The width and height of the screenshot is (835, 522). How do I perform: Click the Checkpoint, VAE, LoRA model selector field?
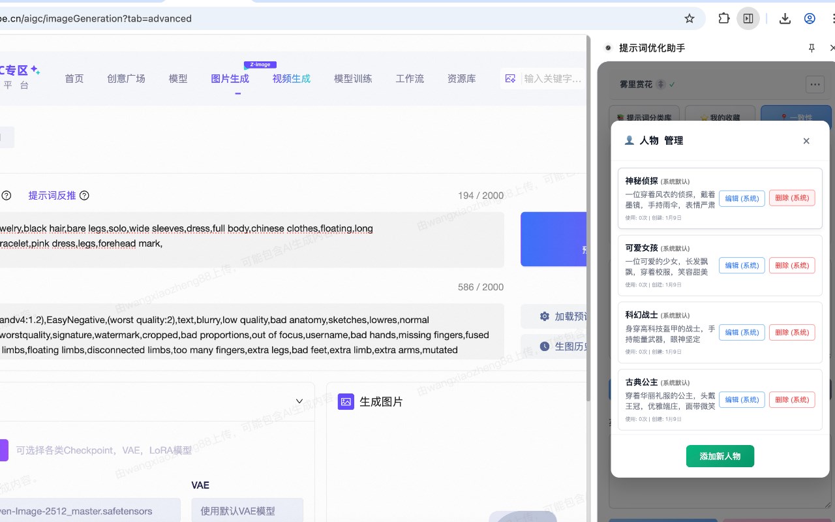pyautogui.click(x=104, y=450)
